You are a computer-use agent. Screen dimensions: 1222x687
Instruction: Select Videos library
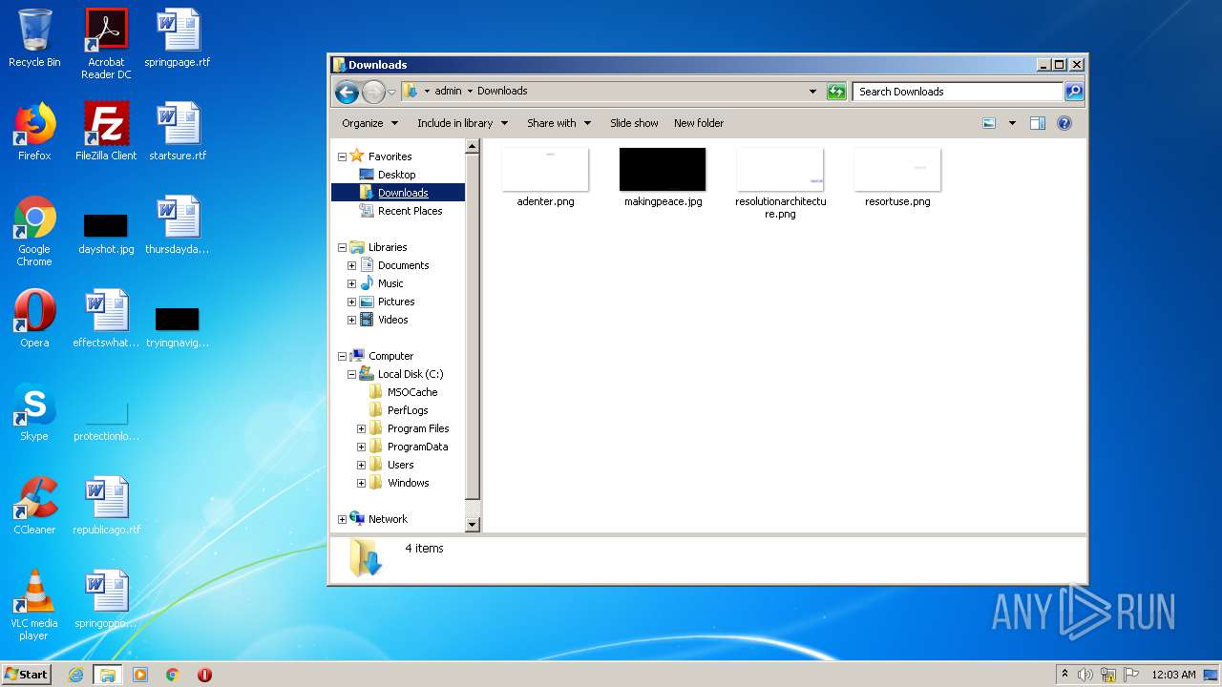pyautogui.click(x=392, y=320)
